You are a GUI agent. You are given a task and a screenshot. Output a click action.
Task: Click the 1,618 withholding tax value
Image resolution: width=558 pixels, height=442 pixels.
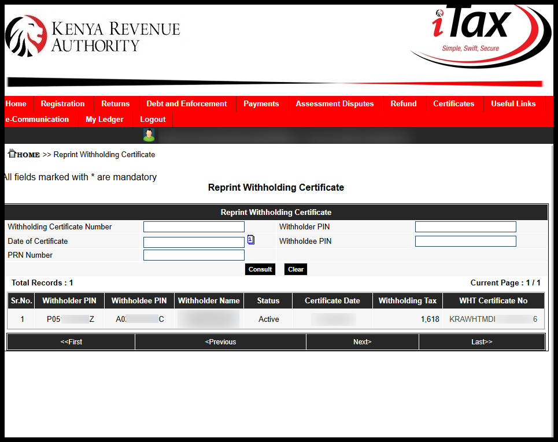click(x=430, y=319)
